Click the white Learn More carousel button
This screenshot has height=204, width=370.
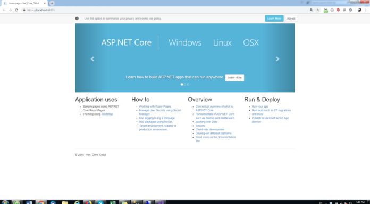(x=234, y=77)
